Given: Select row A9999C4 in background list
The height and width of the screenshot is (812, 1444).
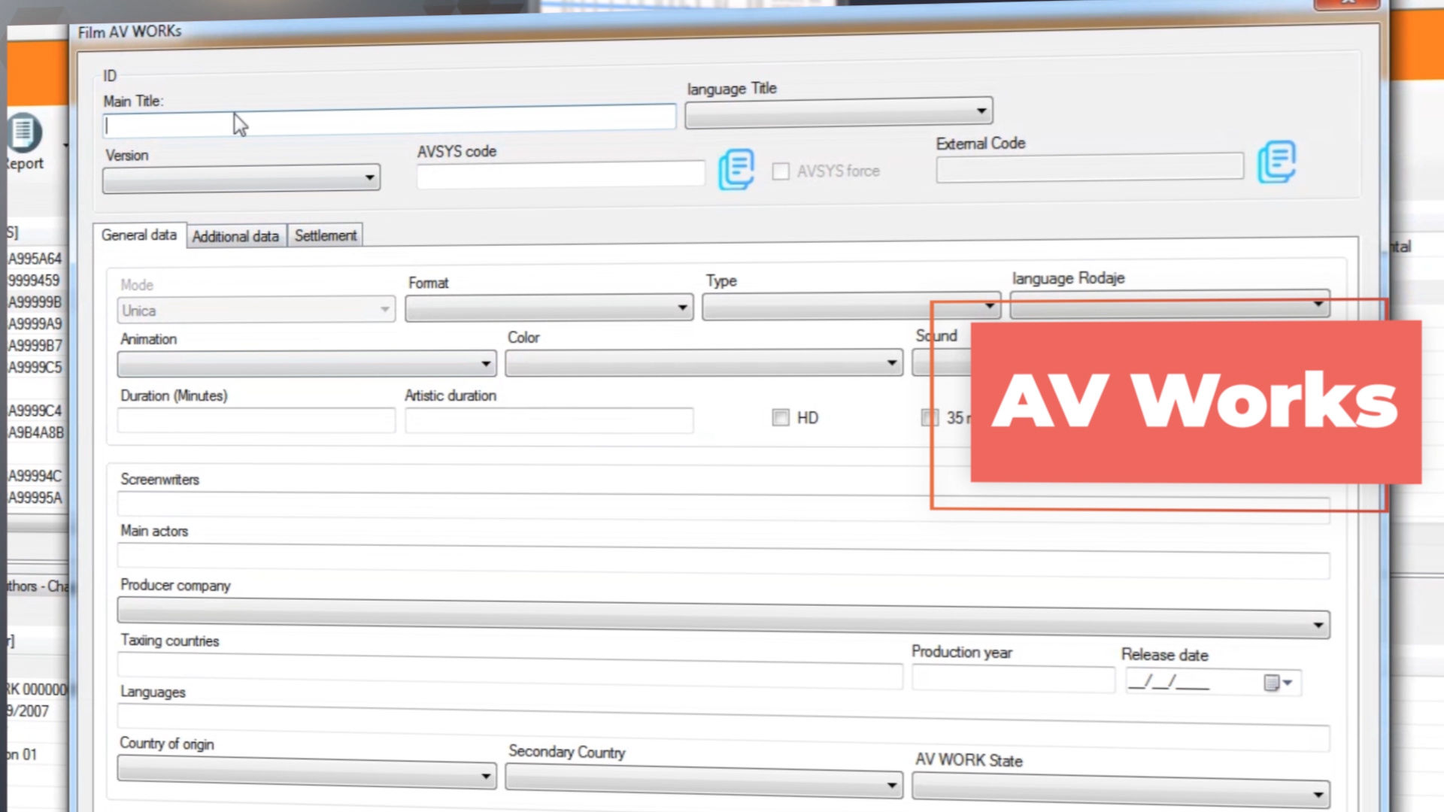Looking at the screenshot, I should click(35, 411).
